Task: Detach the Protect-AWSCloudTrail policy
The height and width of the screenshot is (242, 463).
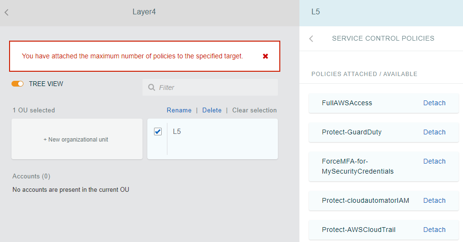Action: (434, 230)
